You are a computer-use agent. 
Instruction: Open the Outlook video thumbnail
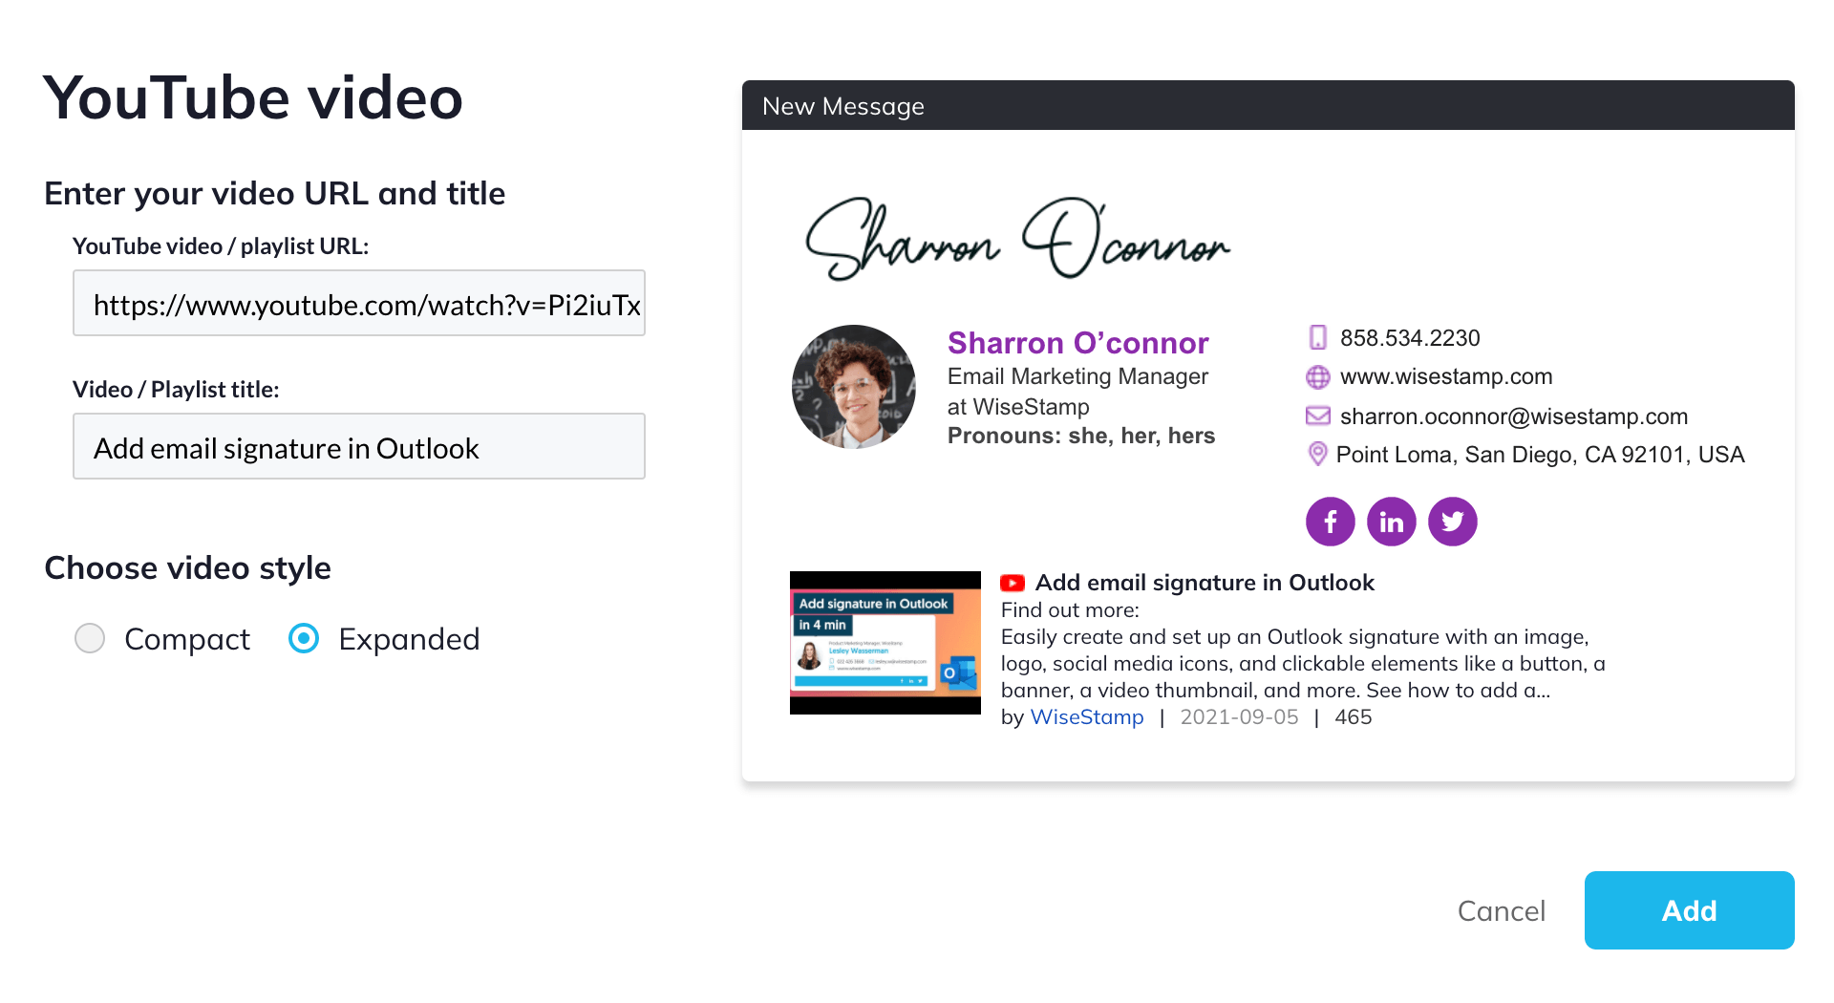point(885,643)
